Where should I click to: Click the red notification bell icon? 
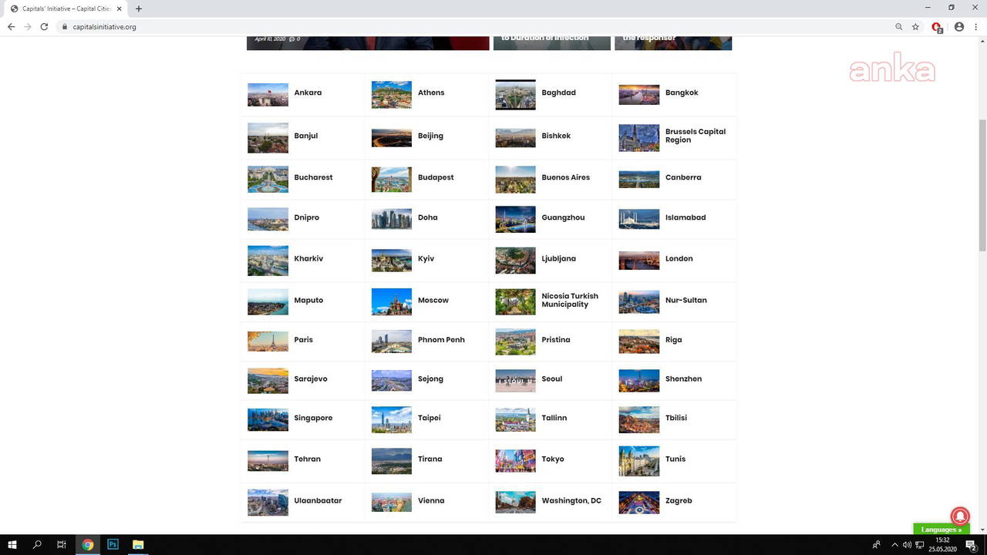pyautogui.click(x=960, y=516)
